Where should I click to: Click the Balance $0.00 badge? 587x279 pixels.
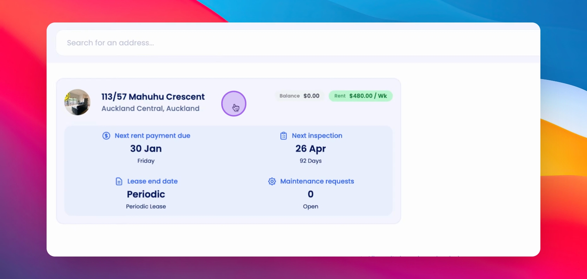(299, 96)
